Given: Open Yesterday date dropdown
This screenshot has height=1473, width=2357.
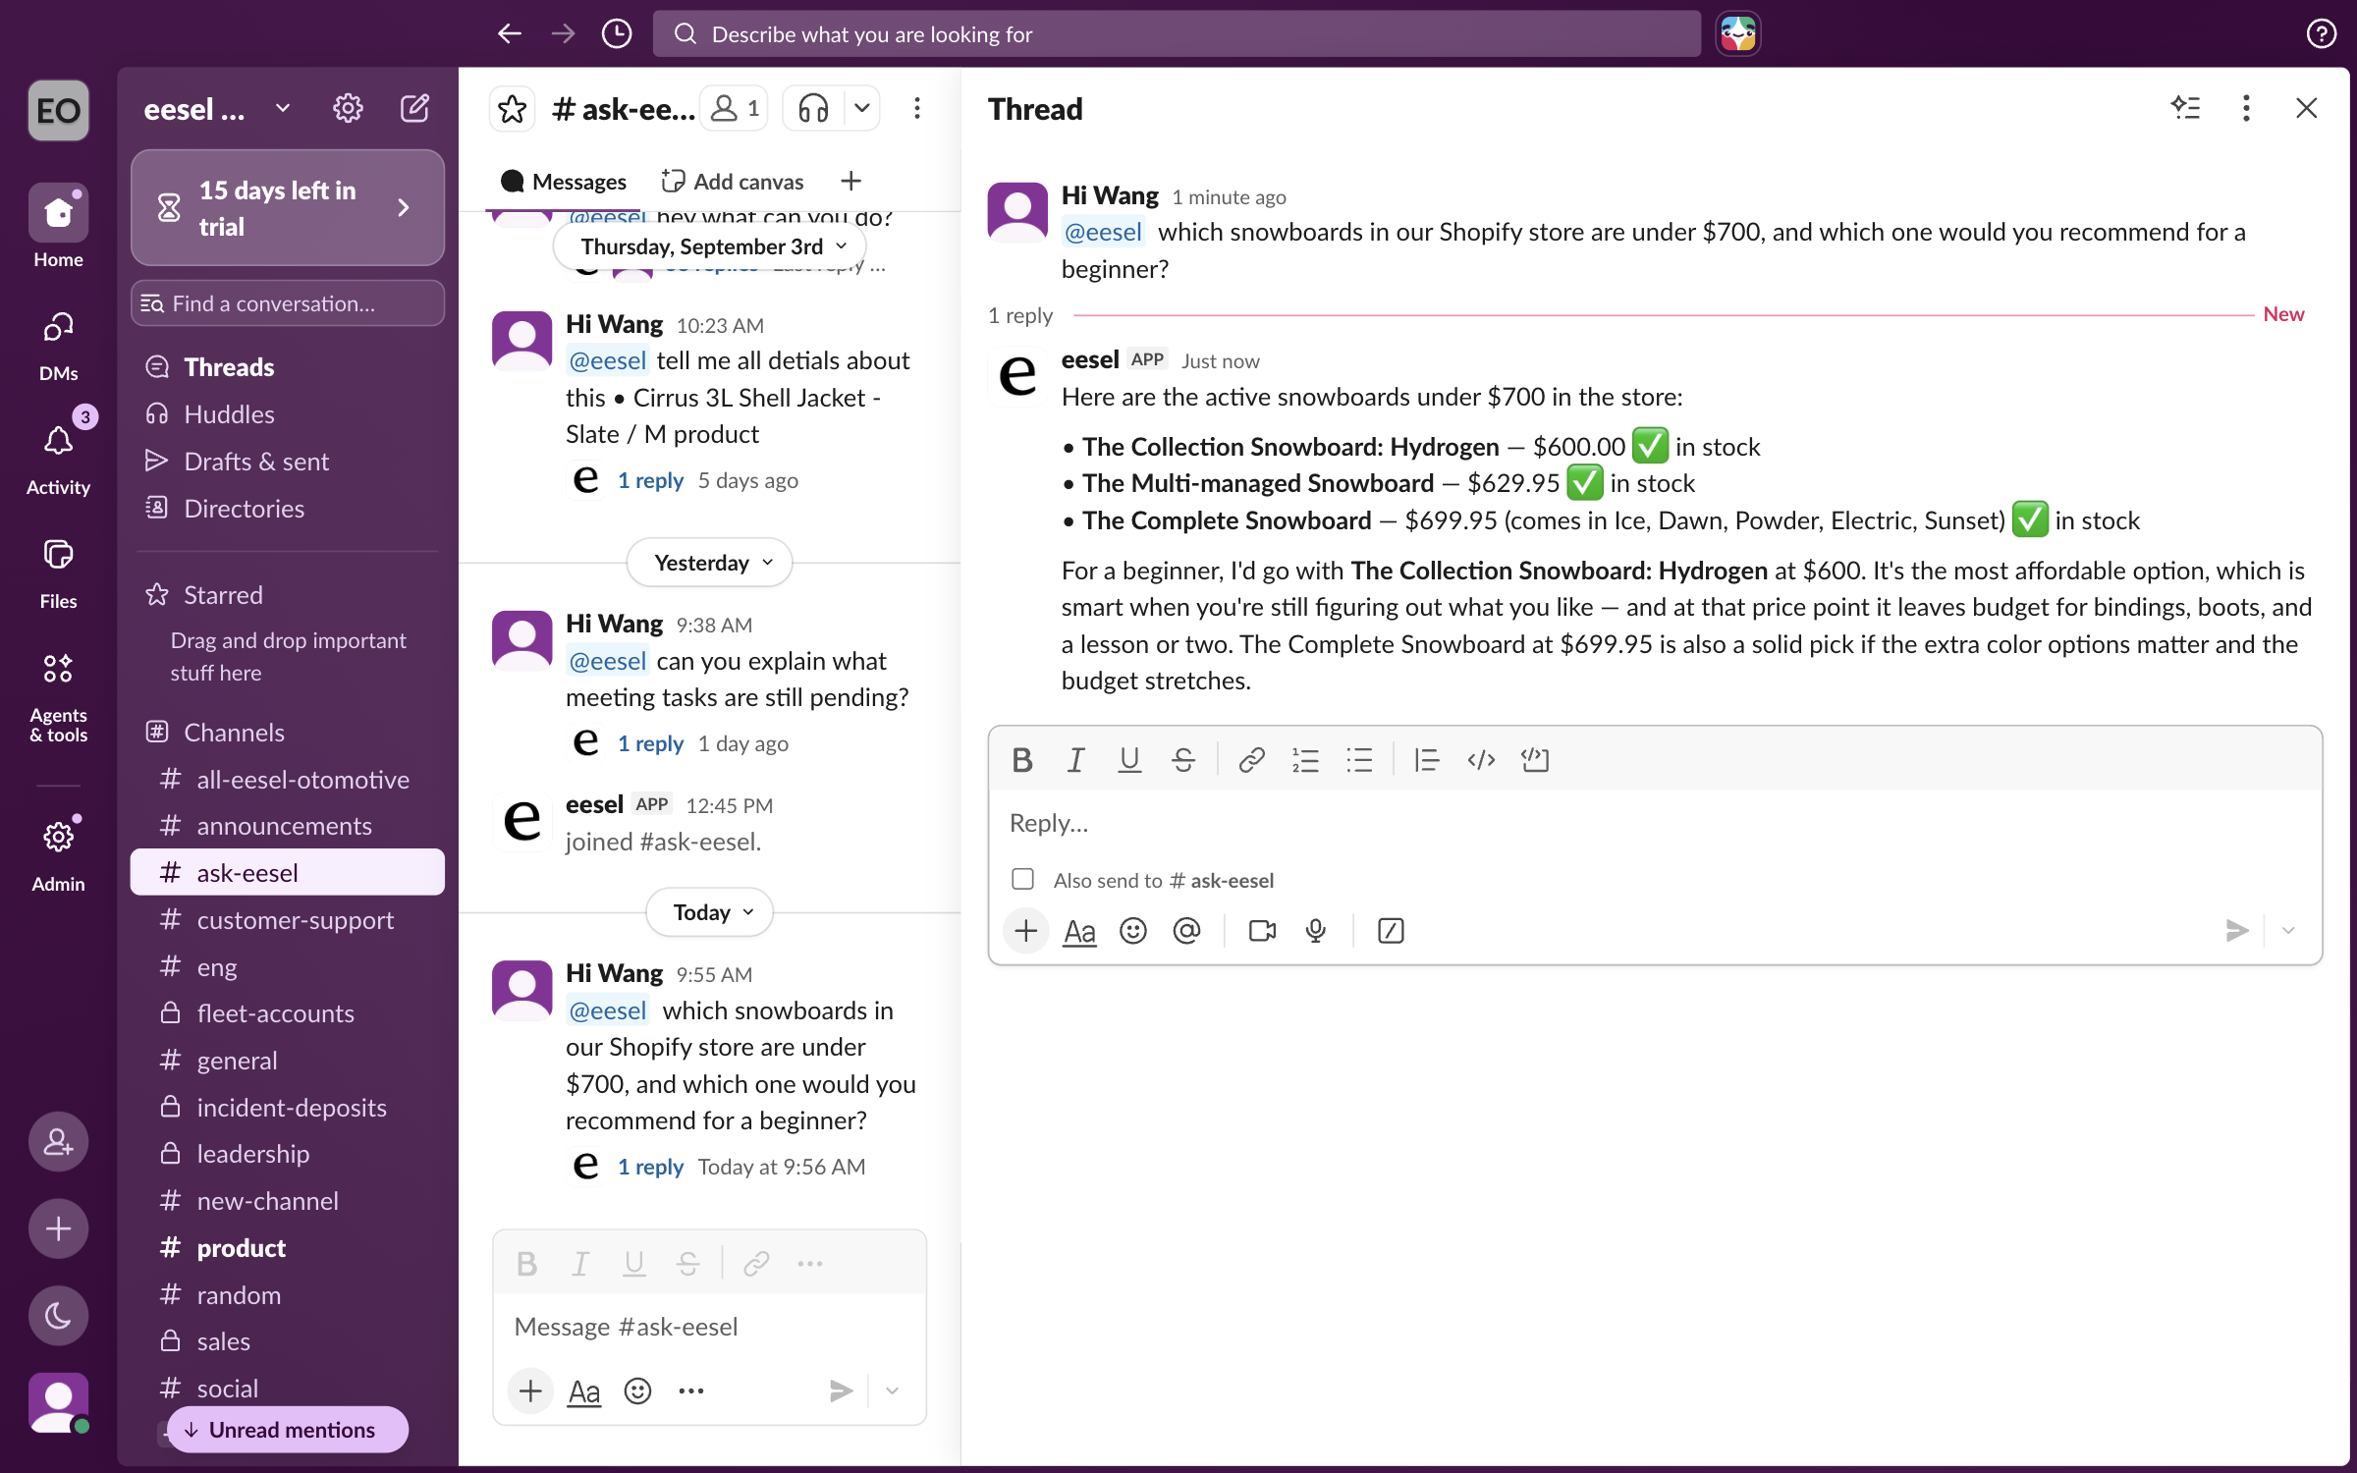Looking at the screenshot, I should click(710, 563).
